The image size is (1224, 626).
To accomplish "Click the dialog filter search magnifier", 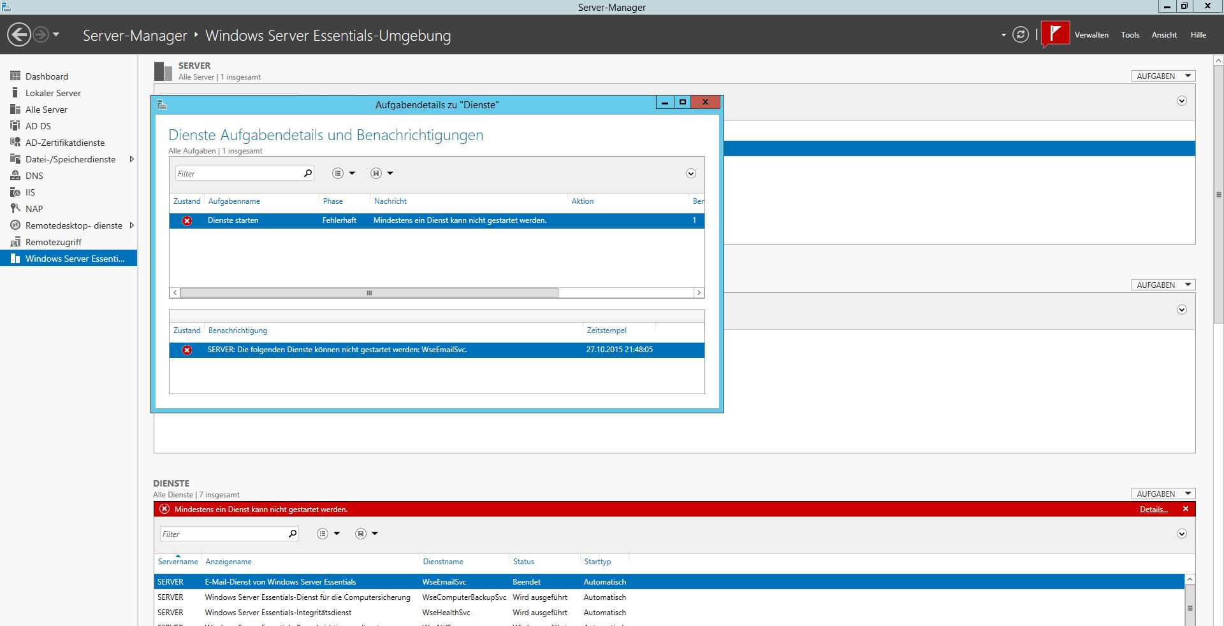I will [308, 173].
